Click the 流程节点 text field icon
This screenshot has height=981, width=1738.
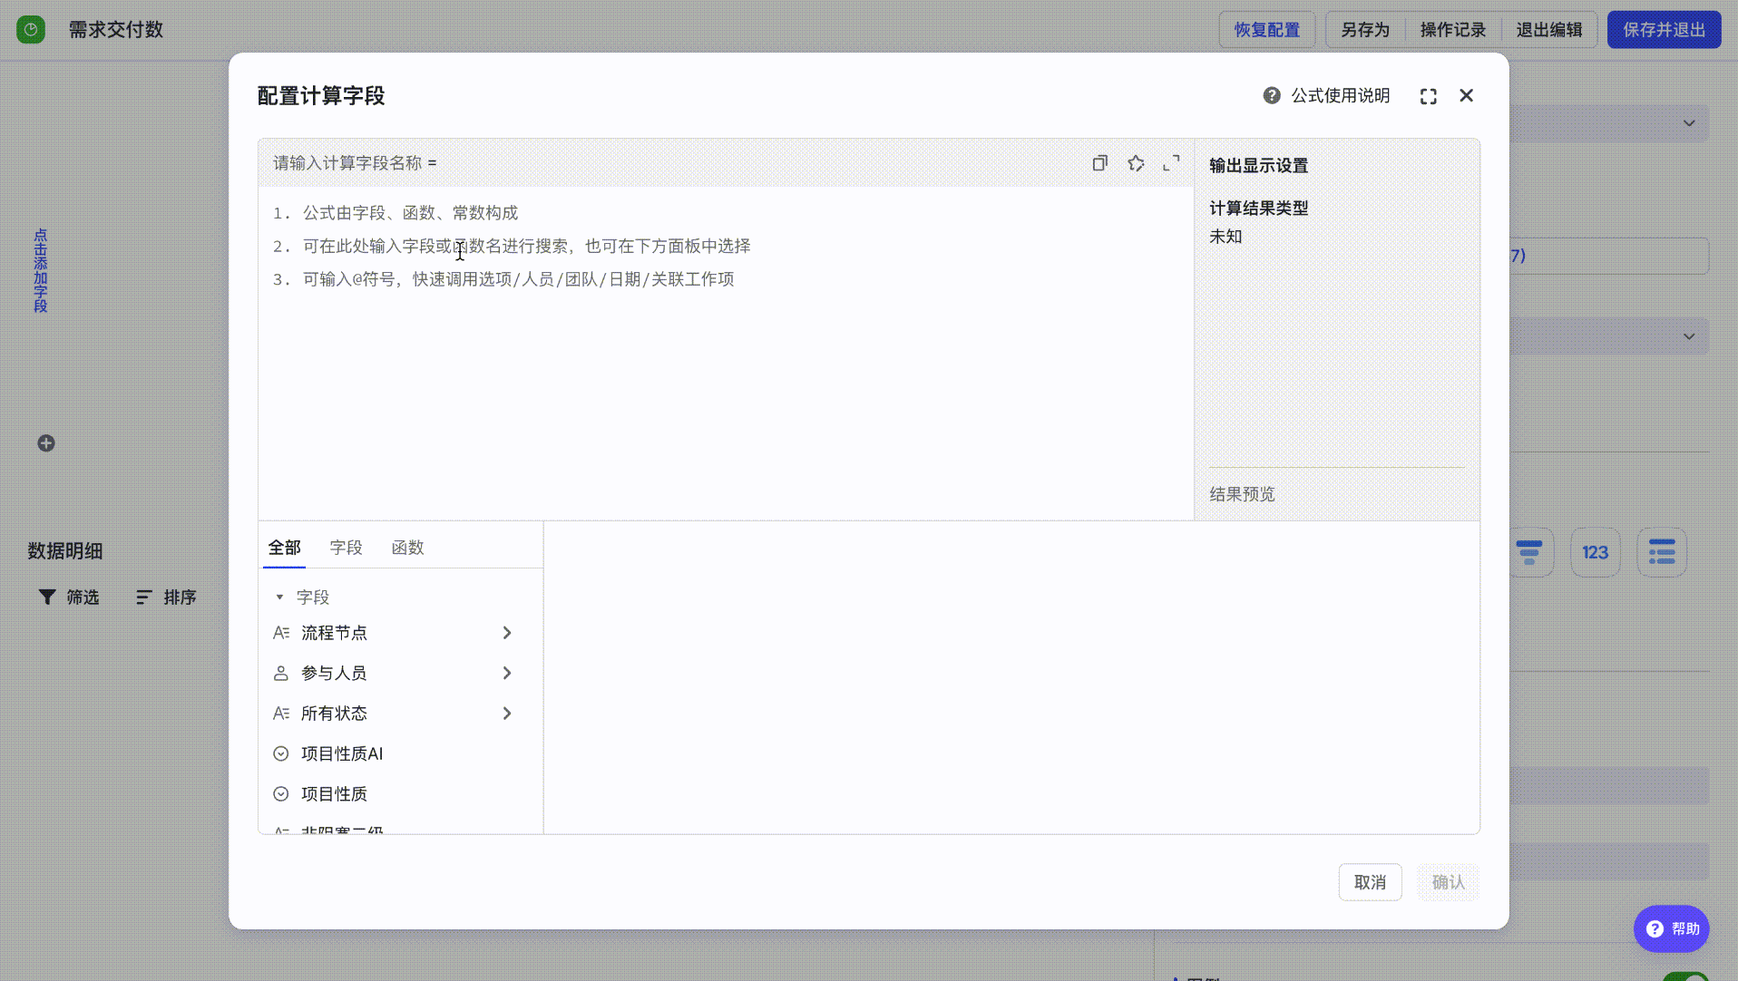pos(281,633)
